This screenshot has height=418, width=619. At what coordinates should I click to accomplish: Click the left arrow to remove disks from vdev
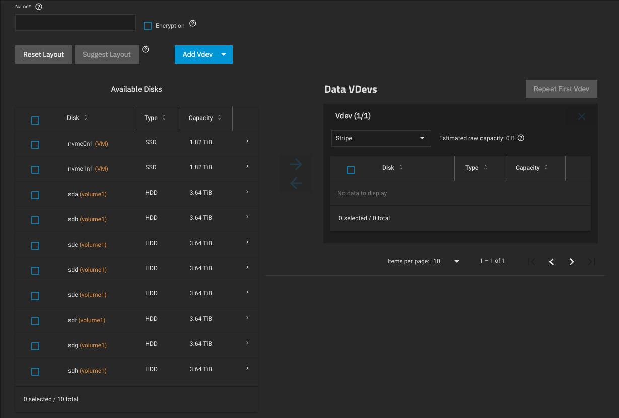(x=296, y=183)
